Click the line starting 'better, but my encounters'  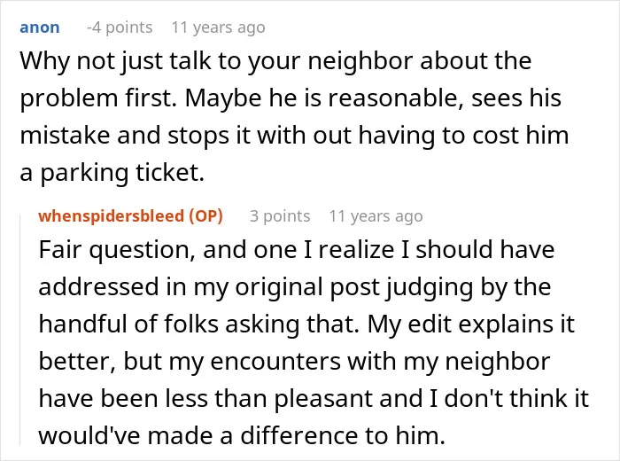[294, 362]
